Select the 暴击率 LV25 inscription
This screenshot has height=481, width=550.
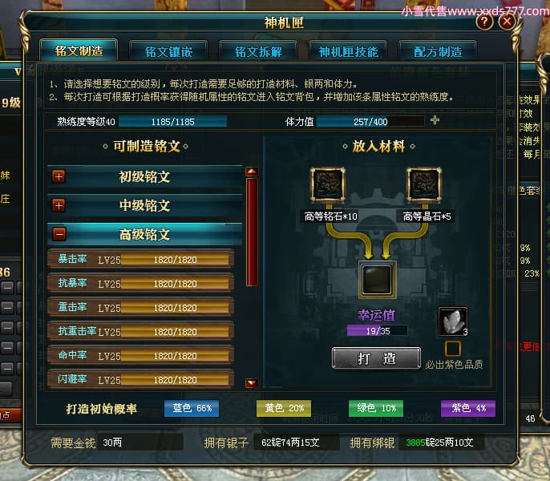point(140,260)
